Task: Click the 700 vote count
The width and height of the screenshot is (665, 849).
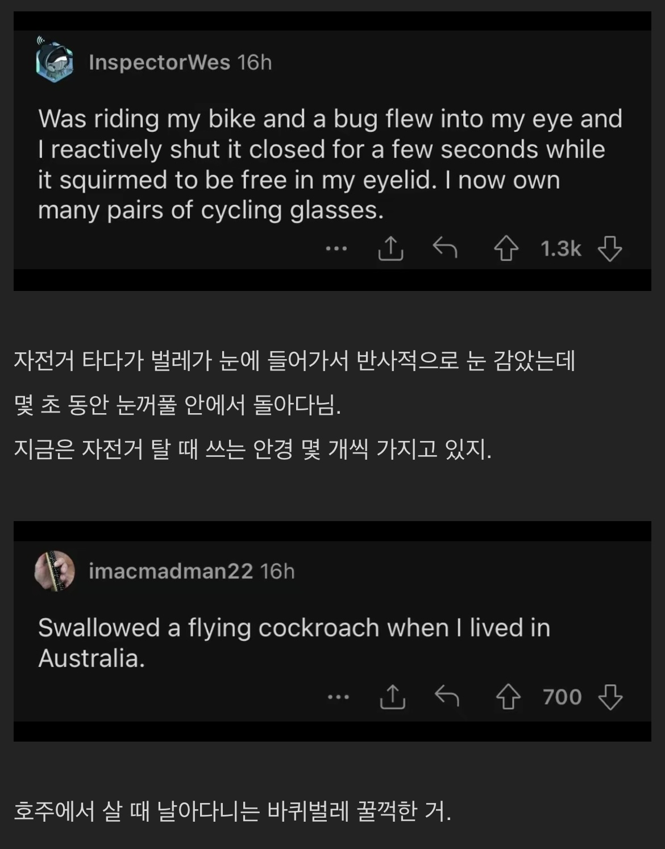Action: click(x=562, y=697)
